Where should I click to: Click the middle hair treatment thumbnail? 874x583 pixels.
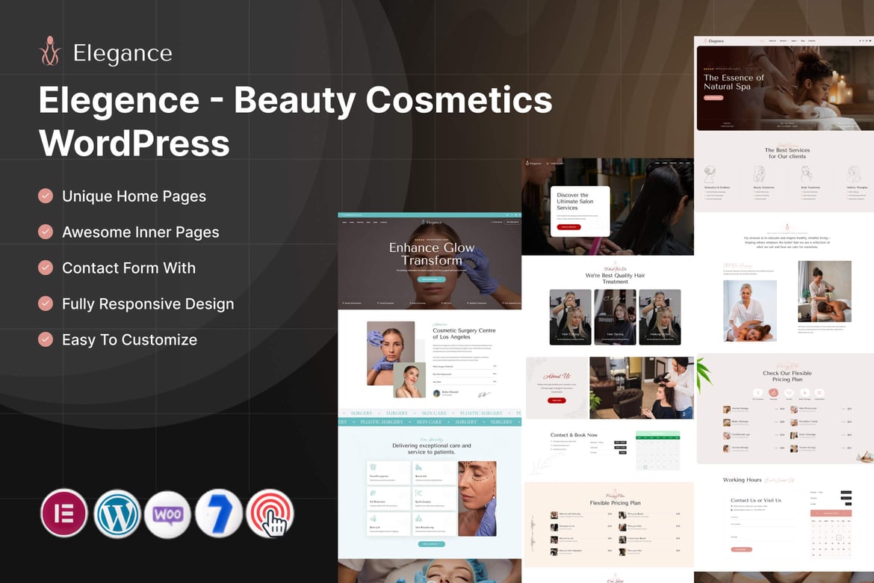(615, 316)
